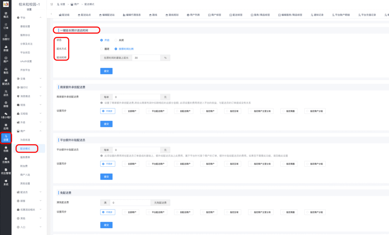Go to 数据 data section icon
The height and width of the screenshot is (235, 389).
(6, 48)
